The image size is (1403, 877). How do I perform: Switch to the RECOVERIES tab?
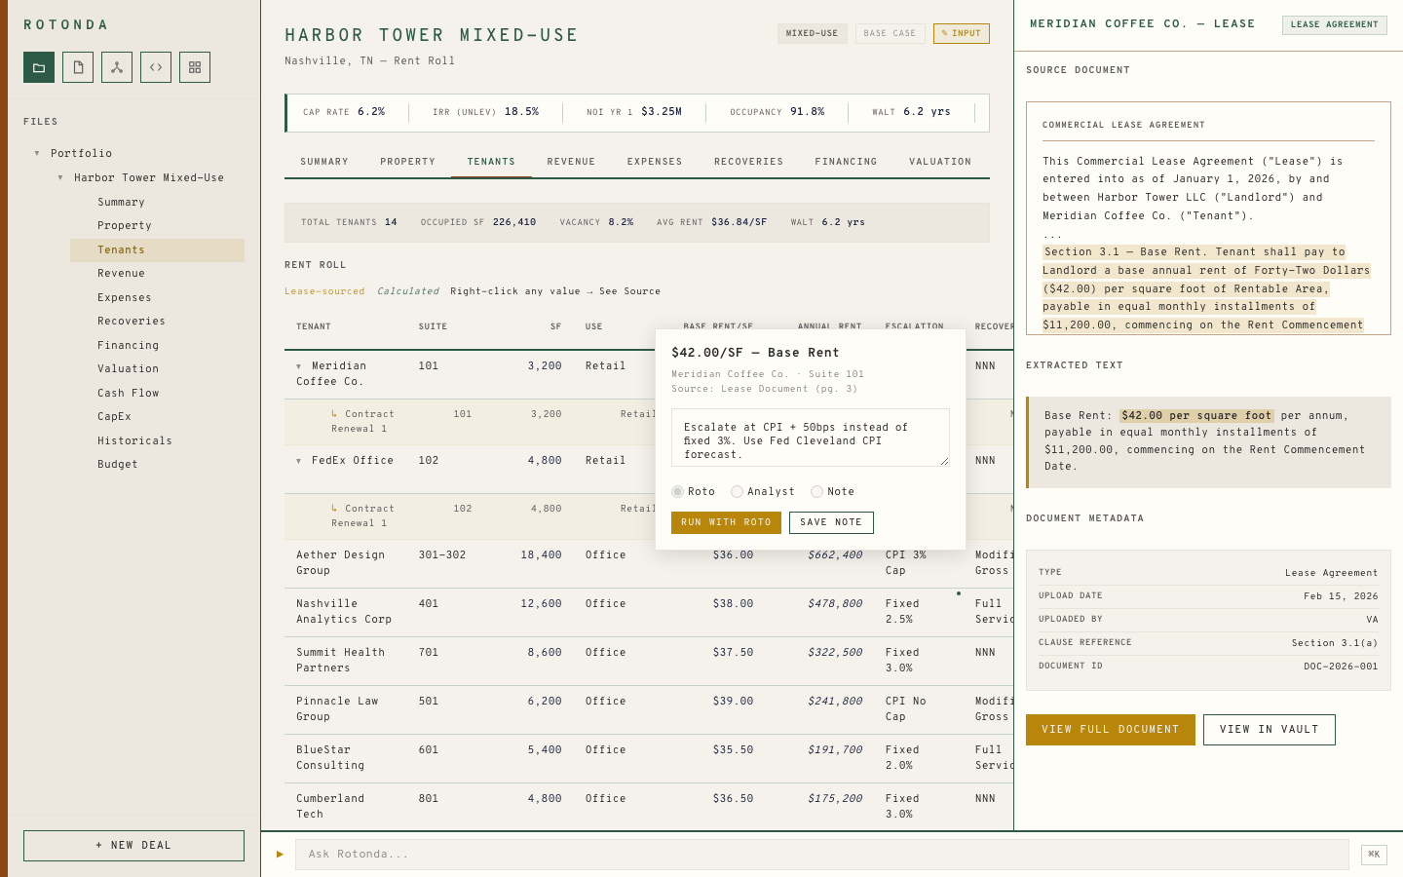tap(748, 161)
